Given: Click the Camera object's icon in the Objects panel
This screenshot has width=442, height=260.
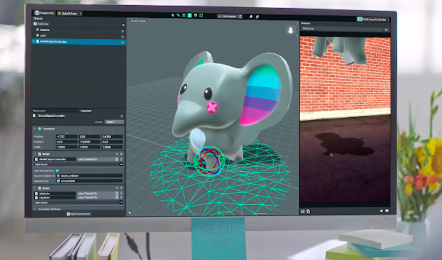Looking at the screenshot, I should point(38,30).
